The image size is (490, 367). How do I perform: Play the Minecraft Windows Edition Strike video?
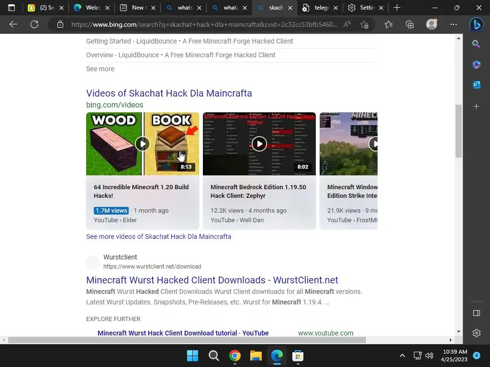[x=348, y=144]
